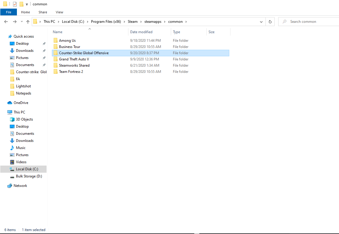Click the 3D Objects cube icon

(x=12, y=119)
